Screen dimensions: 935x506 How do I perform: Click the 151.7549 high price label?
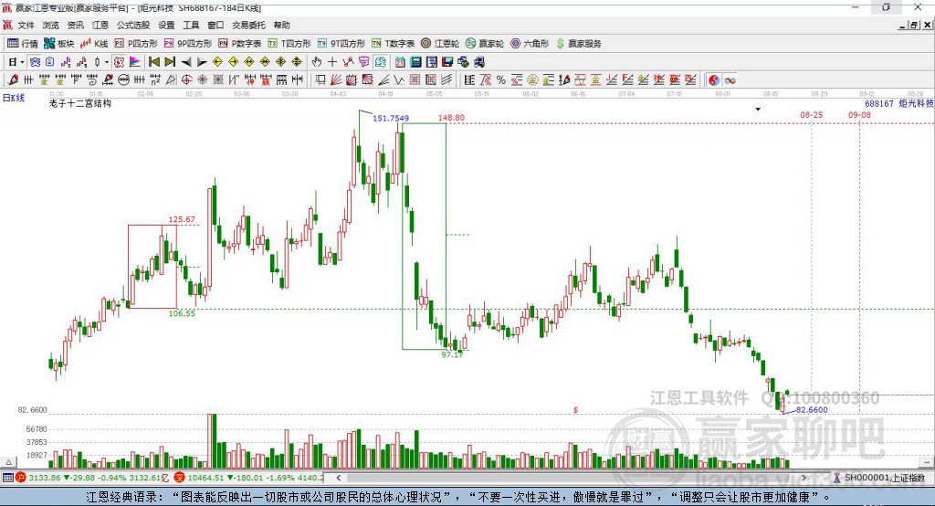391,118
